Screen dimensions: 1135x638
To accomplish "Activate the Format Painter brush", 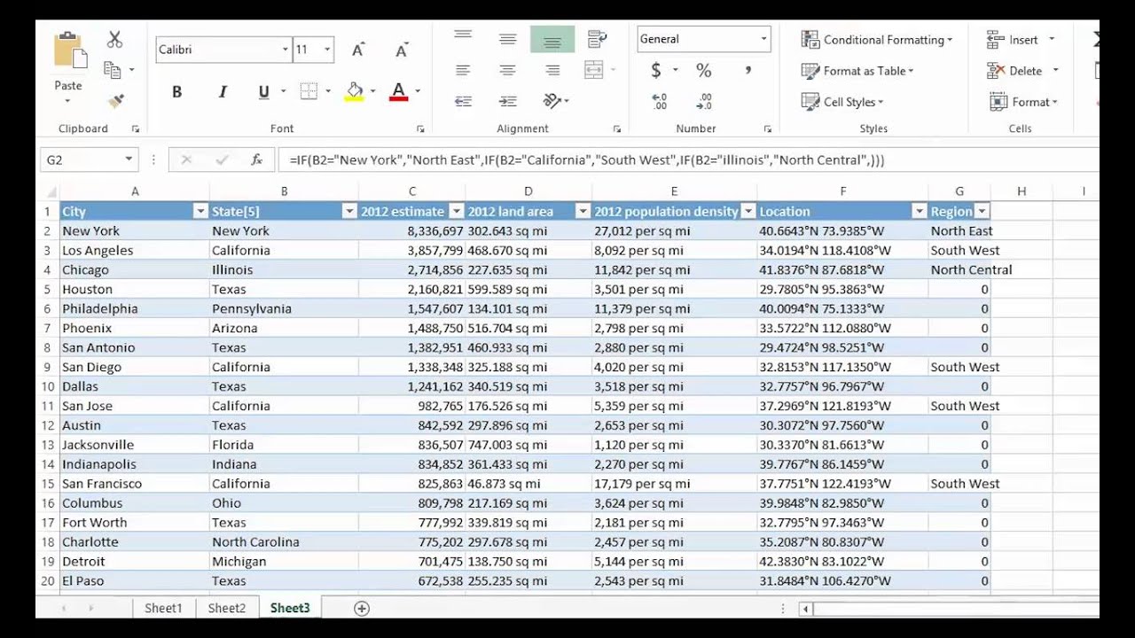I will click(x=114, y=101).
